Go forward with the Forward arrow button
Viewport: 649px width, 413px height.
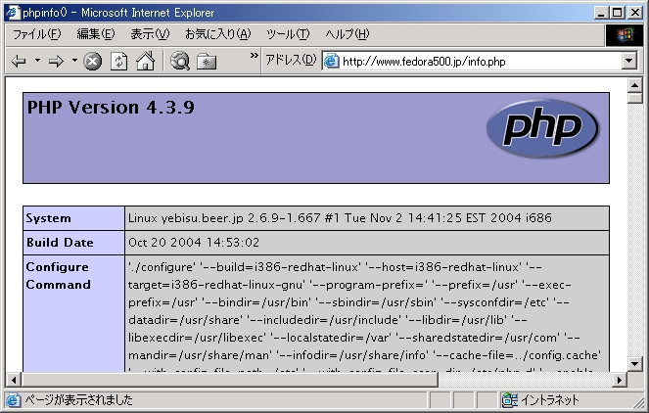tap(56, 62)
